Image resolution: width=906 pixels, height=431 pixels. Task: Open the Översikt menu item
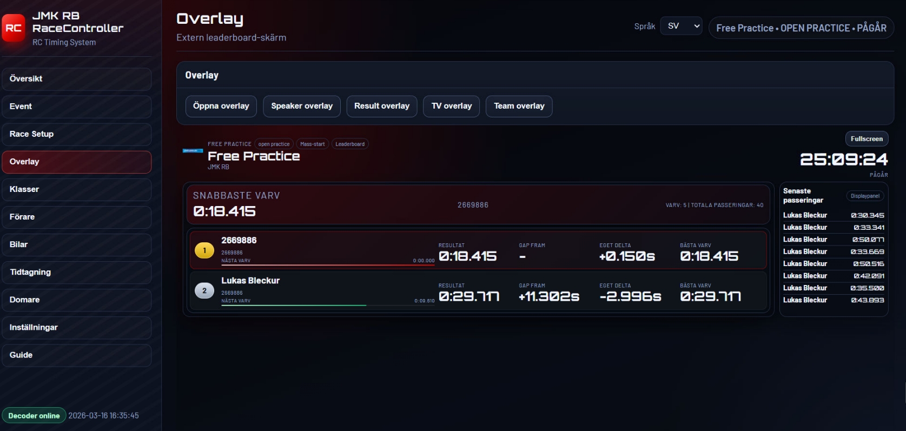point(76,79)
